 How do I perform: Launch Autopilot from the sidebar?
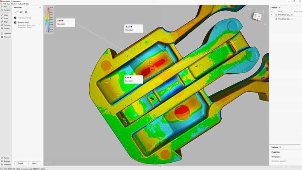[x=6, y=10]
